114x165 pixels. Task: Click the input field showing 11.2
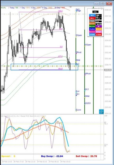click(99, 19)
